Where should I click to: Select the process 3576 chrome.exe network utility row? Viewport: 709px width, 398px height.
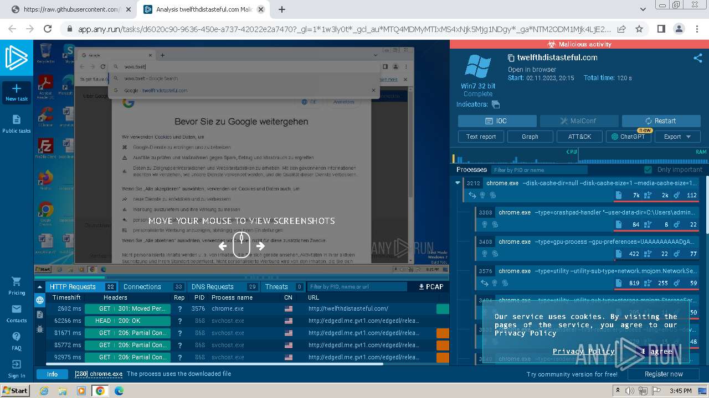point(587,277)
